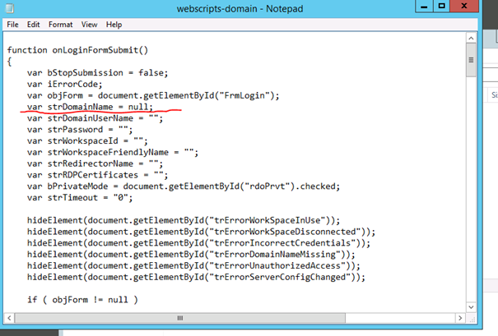Close the Notepad window
The image size is (498, 336).
pyautogui.click(x=464, y=7)
